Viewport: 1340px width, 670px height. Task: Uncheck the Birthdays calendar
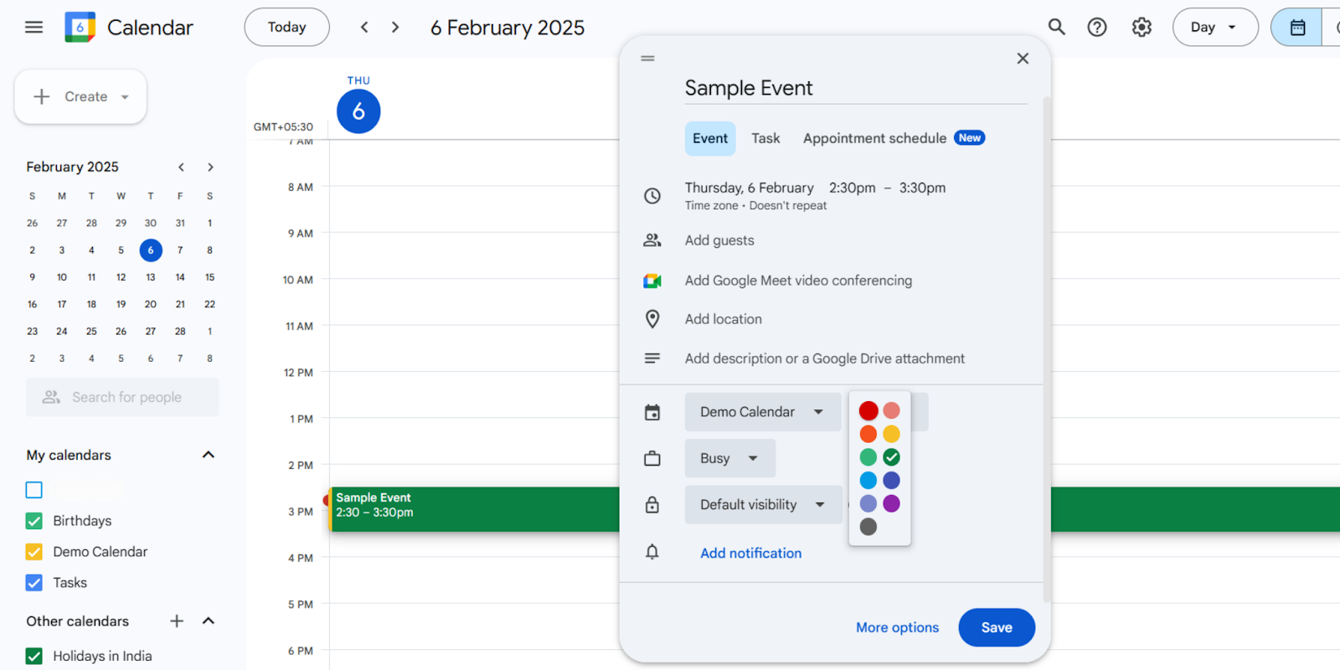click(x=33, y=521)
